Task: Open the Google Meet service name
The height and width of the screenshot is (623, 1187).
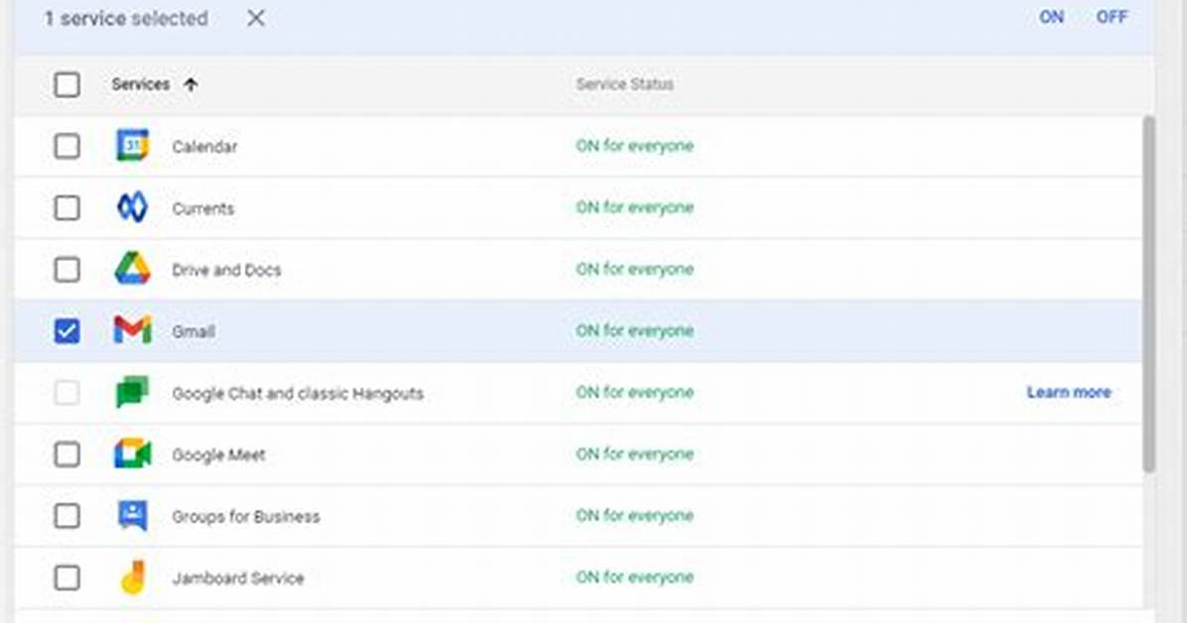Action: coord(218,455)
